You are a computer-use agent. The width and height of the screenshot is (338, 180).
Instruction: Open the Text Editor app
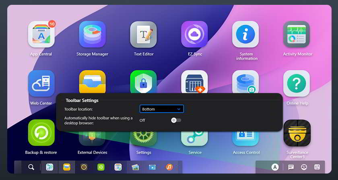(144, 35)
